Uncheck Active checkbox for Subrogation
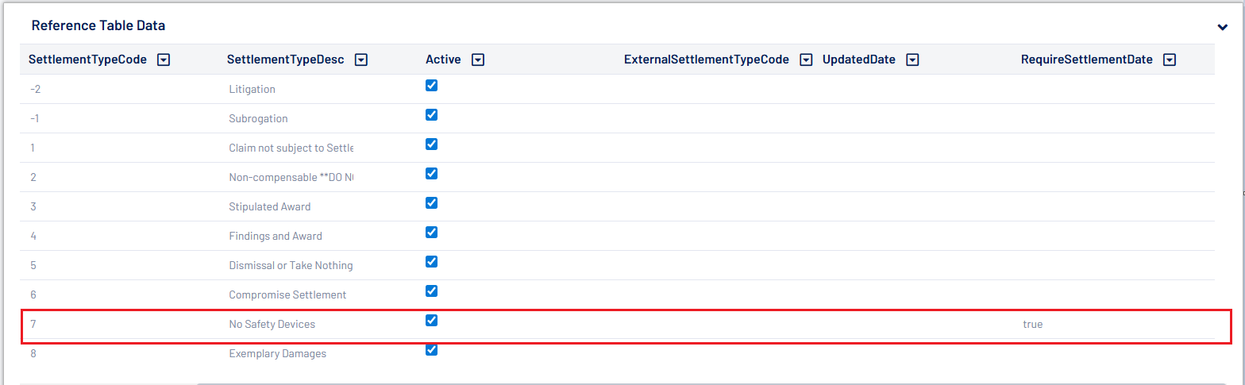The image size is (1245, 385). [432, 115]
